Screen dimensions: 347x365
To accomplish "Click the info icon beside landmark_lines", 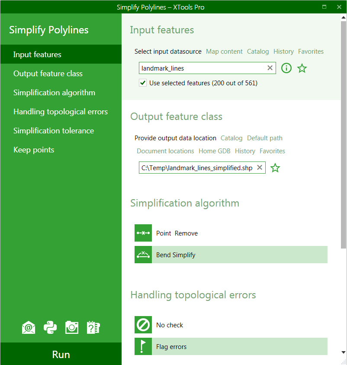I will click(286, 68).
